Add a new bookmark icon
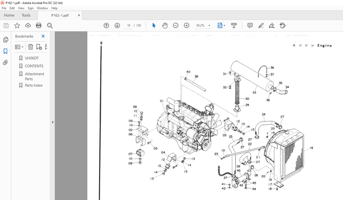This screenshot has width=343, height=200. click(x=39, y=47)
